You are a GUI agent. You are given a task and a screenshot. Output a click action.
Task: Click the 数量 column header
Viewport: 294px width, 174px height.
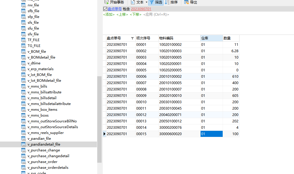[x=231, y=38]
